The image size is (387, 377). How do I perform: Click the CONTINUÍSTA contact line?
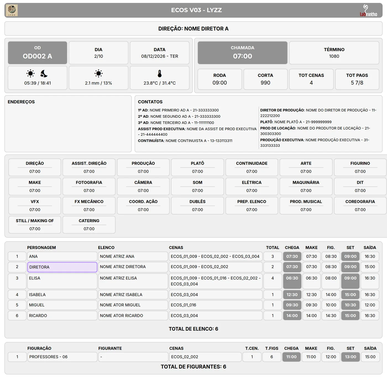point(185,141)
